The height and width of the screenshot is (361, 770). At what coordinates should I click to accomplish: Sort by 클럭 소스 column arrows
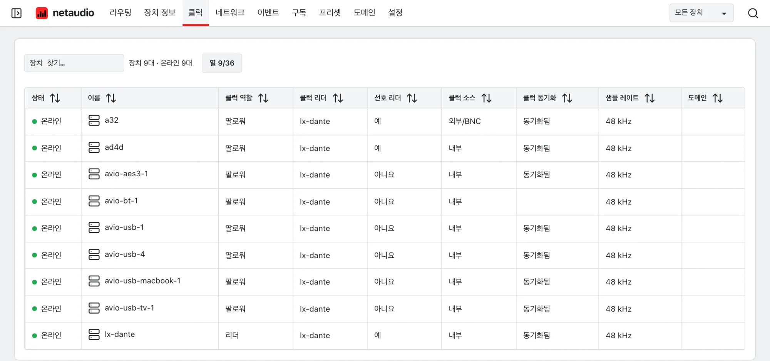(487, 98)
